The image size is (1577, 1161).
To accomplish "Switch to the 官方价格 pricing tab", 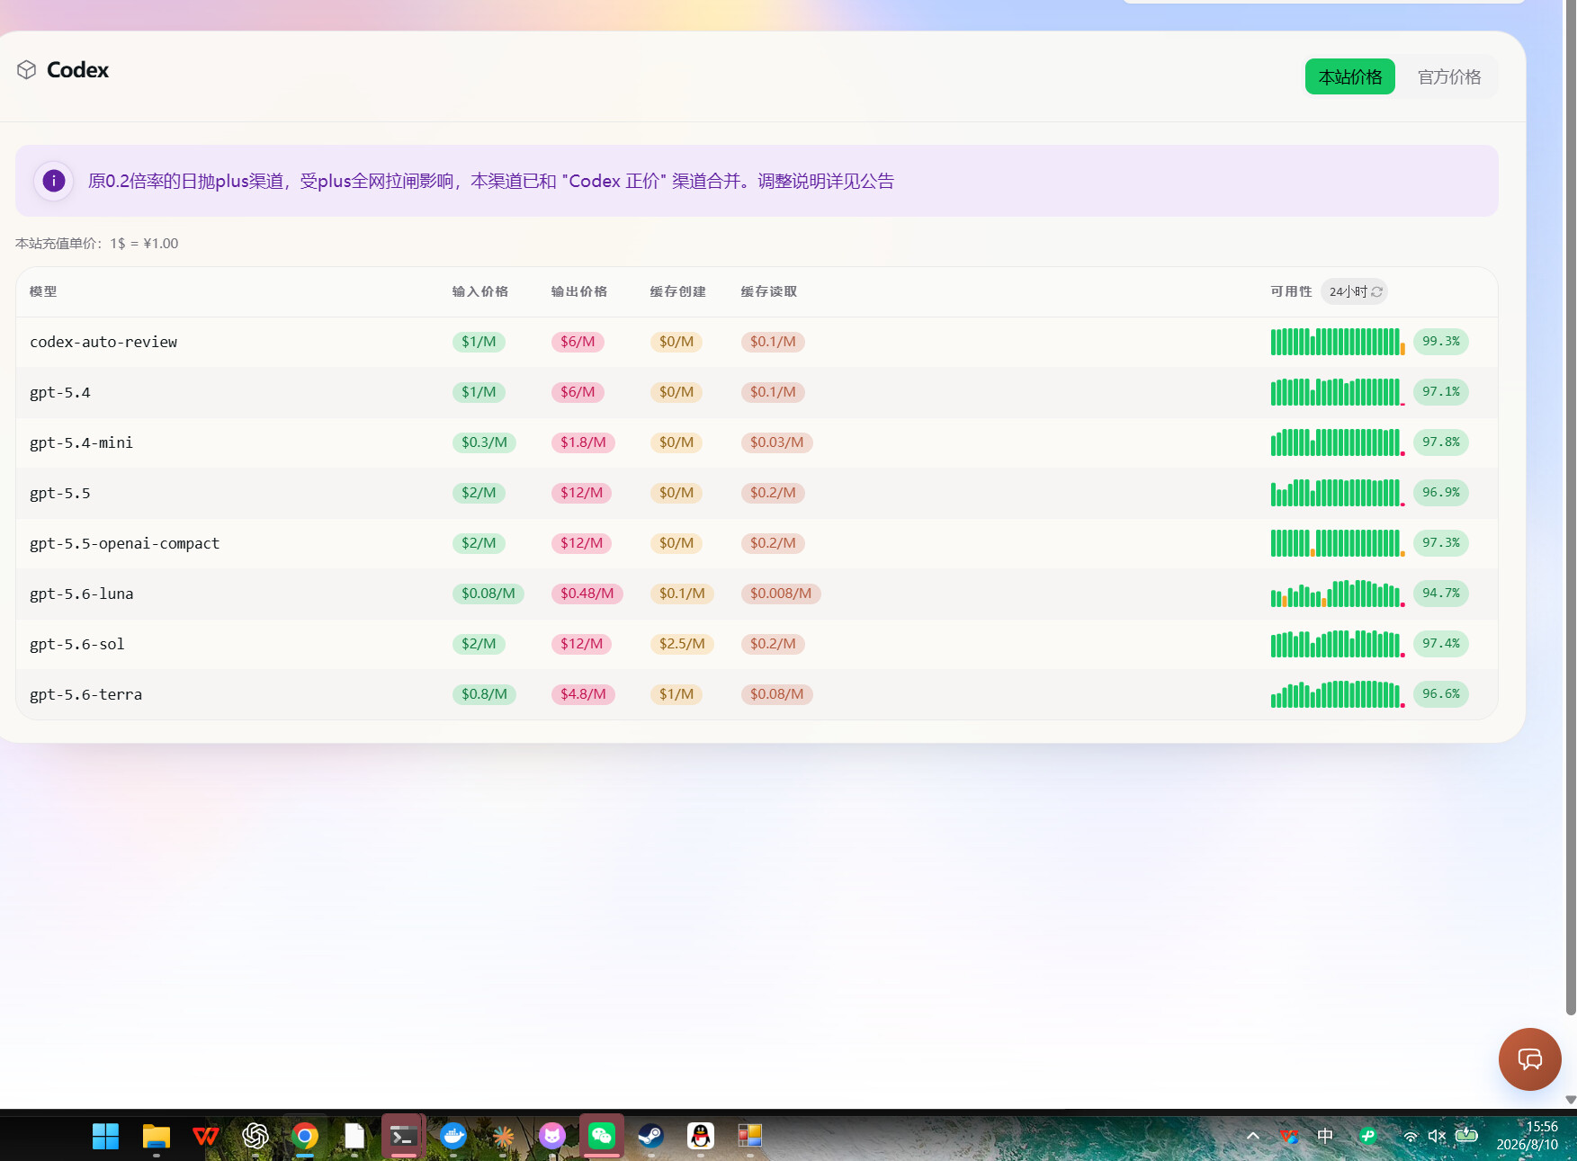I will (x=1449, y=77).
